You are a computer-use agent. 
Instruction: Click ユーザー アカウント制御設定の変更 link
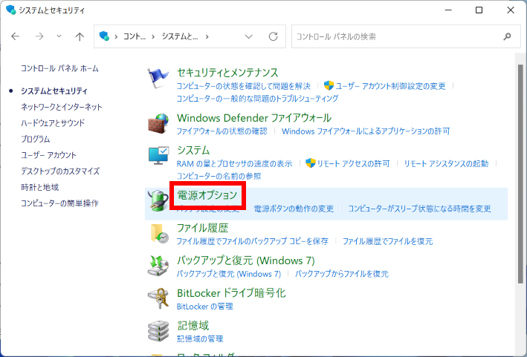tap(390, 86)
